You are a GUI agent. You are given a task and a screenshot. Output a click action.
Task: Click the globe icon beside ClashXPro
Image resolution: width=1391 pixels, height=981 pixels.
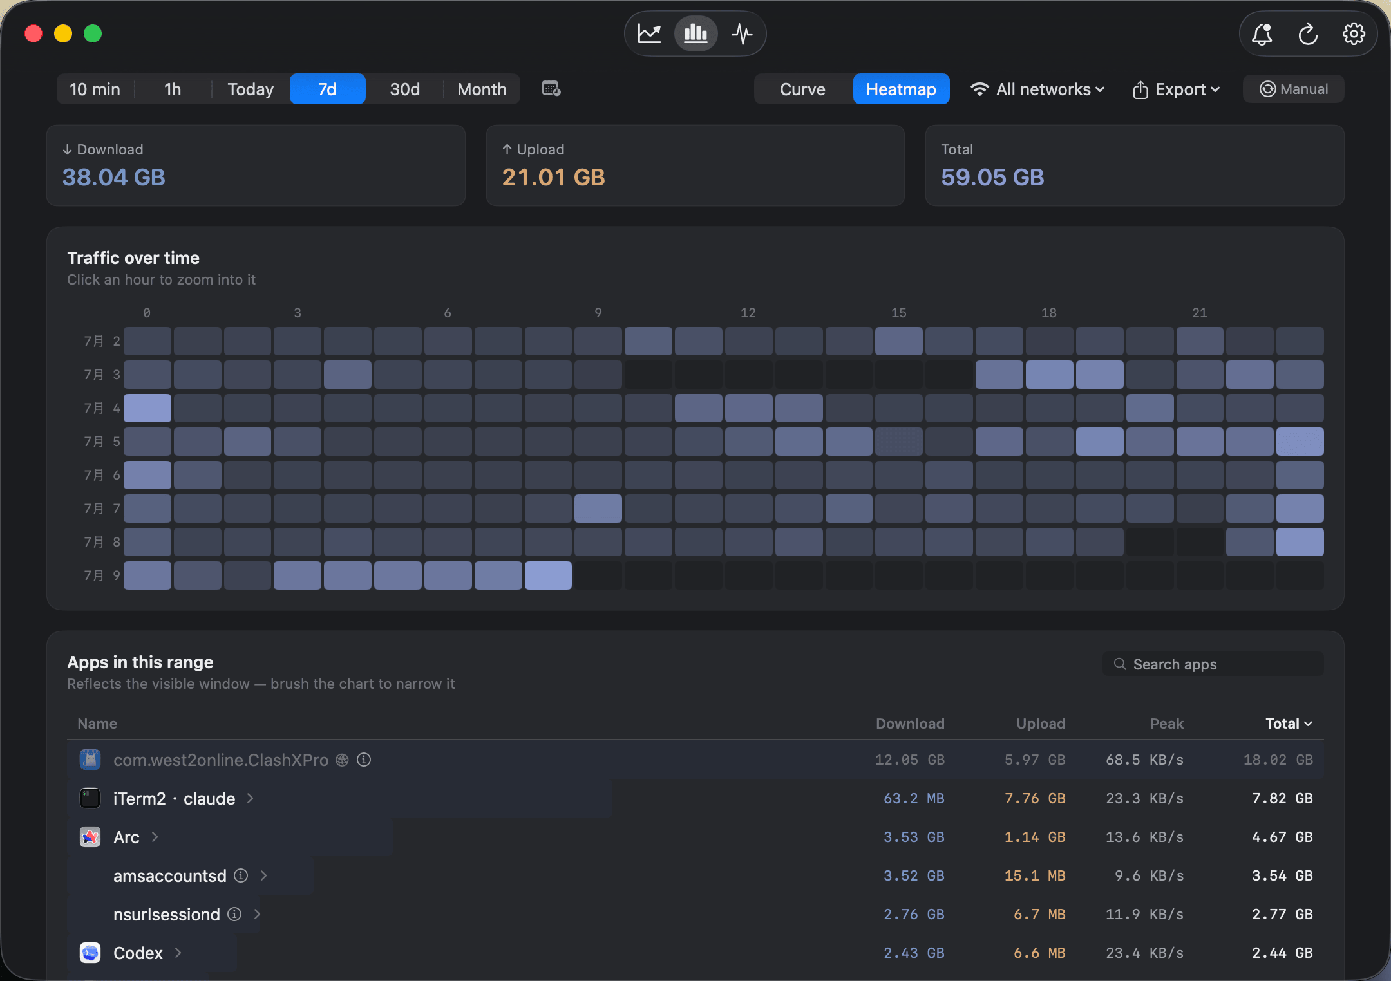(x=343, y=760)
